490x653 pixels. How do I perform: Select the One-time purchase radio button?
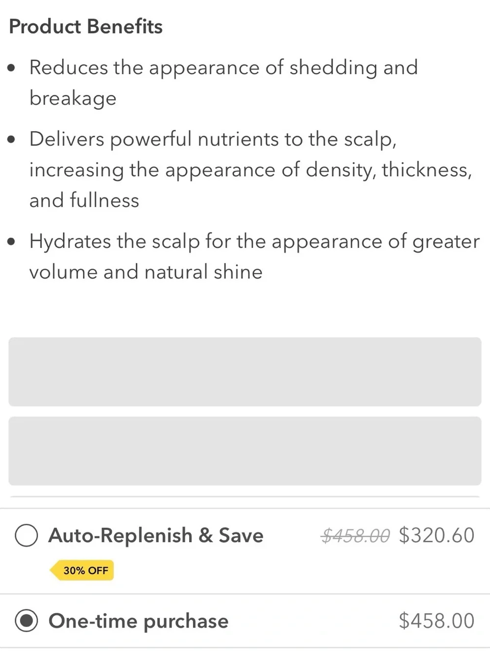[x=26, y=621]
